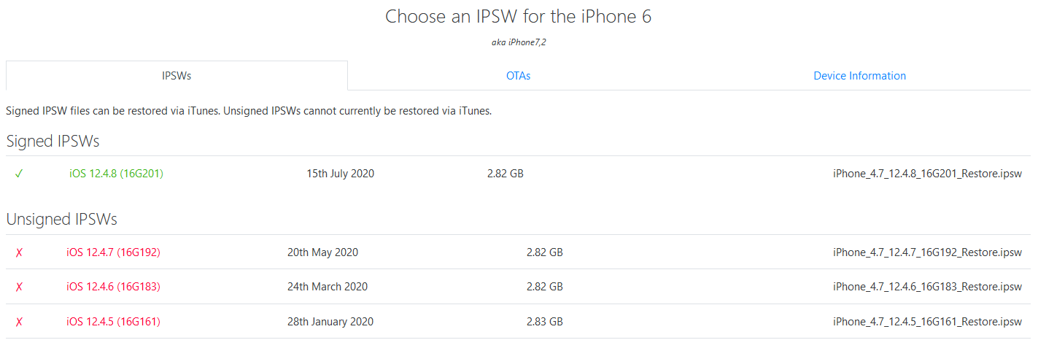Click the 2.83 GB file size

[x=544, y=322]
